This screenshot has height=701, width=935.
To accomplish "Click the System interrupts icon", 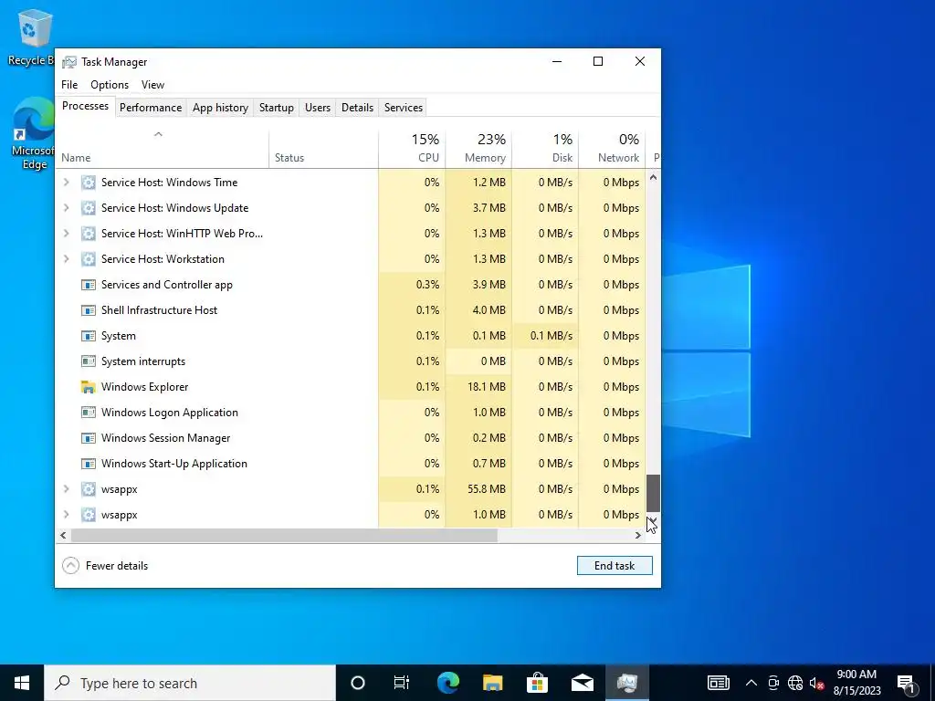I will (89, 361).
